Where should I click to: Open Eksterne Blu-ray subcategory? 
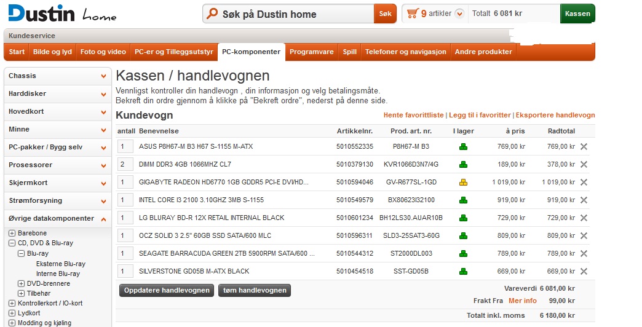point(61,264)
